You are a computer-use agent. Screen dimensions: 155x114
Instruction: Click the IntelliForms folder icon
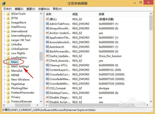[8, 27]
